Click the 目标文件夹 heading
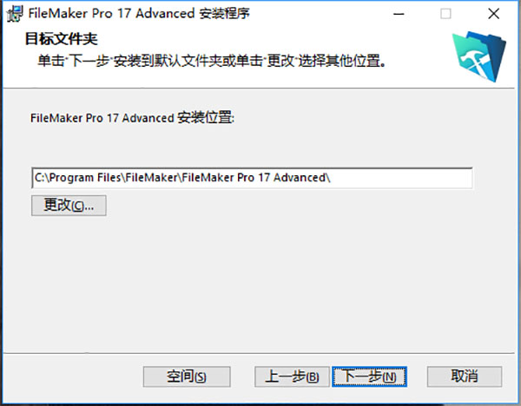This screenshot has width=521, height=406. tap(61, 39)
